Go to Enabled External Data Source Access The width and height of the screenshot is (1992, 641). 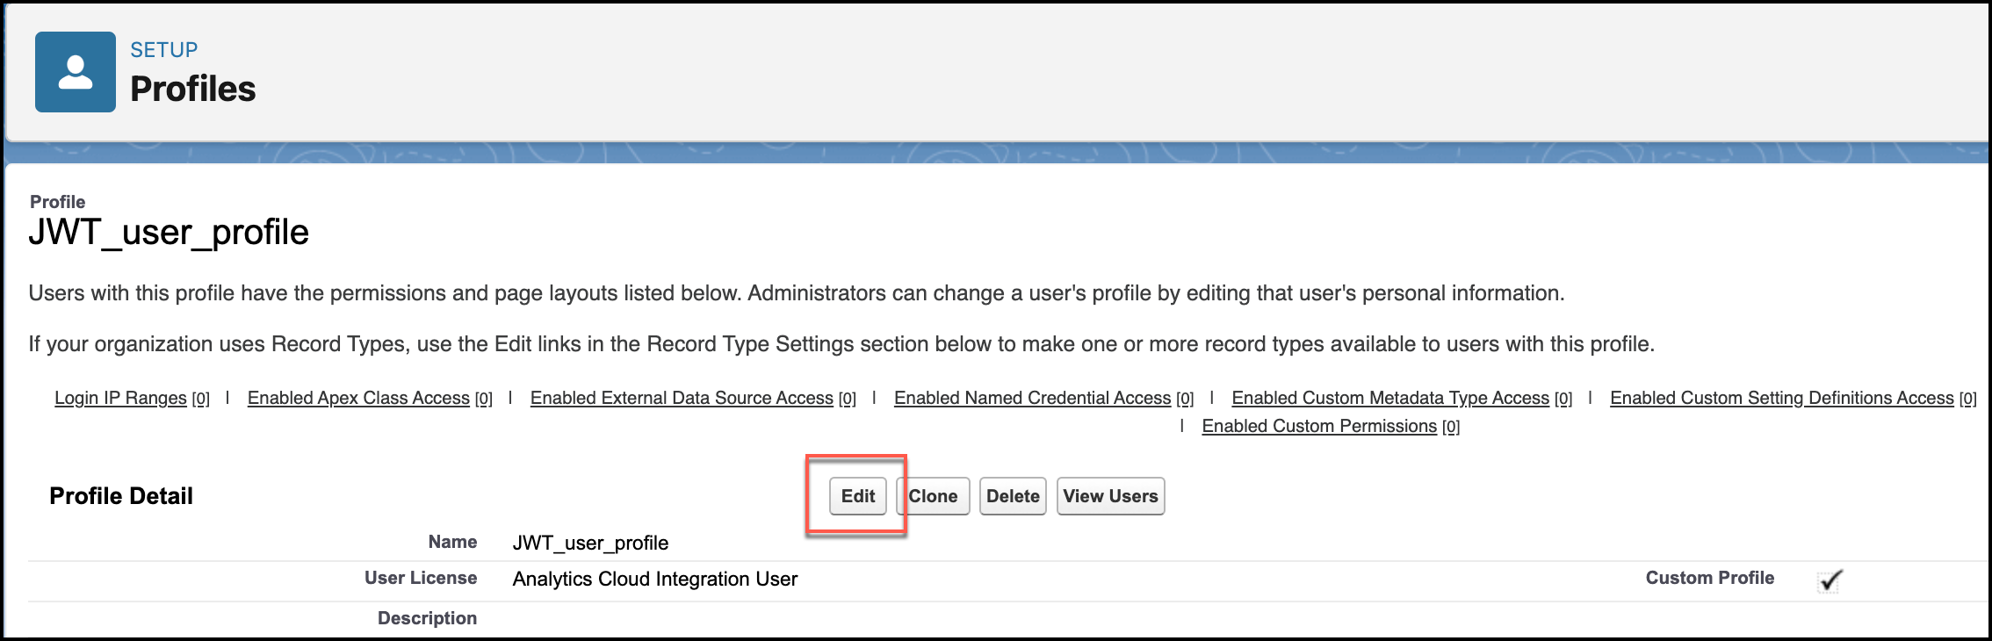click(x=682, y=398)
